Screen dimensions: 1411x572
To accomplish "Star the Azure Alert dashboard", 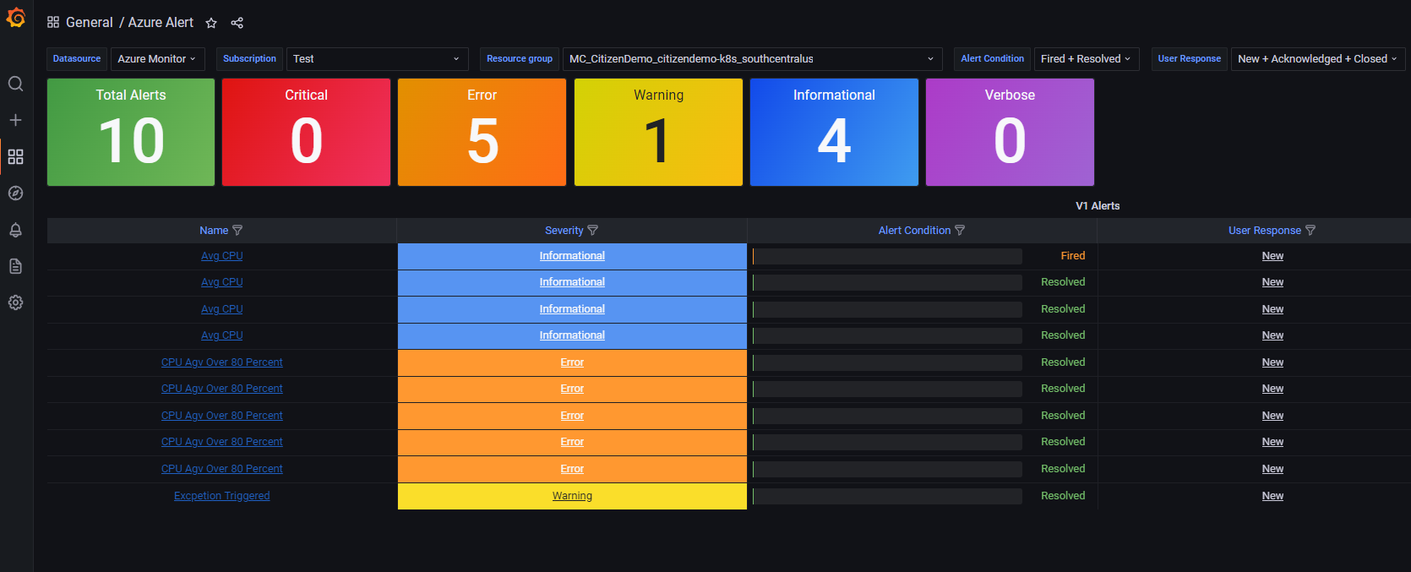I will click(211, 23).
